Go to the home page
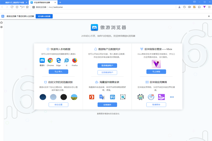212x141 pixels. point(17,7)
